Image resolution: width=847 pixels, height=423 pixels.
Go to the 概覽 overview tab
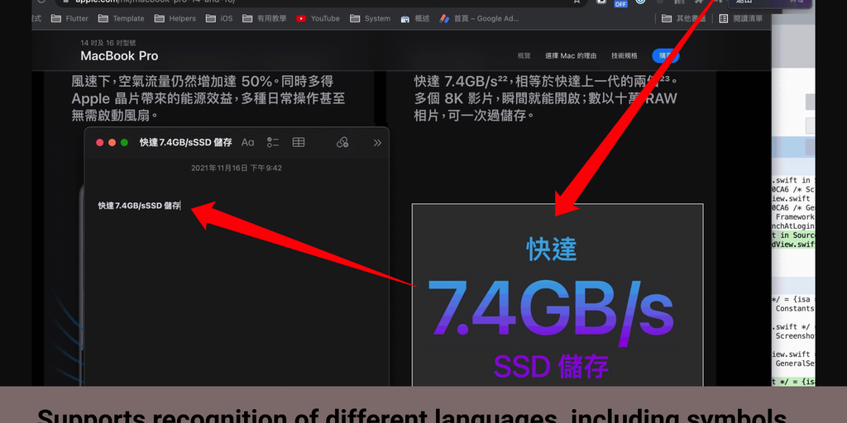(x=524, y=55)
